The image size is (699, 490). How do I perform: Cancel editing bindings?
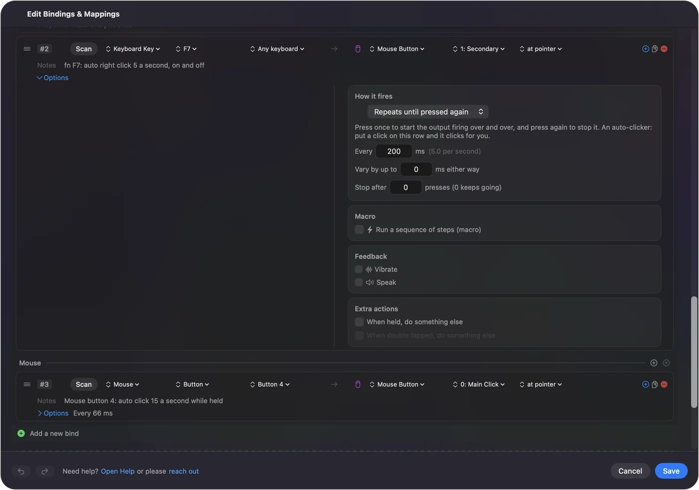tap(630, 471)
